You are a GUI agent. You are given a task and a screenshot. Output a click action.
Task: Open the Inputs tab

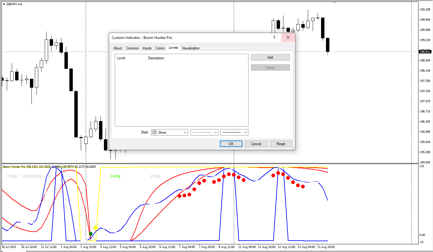tap(147, 48)
